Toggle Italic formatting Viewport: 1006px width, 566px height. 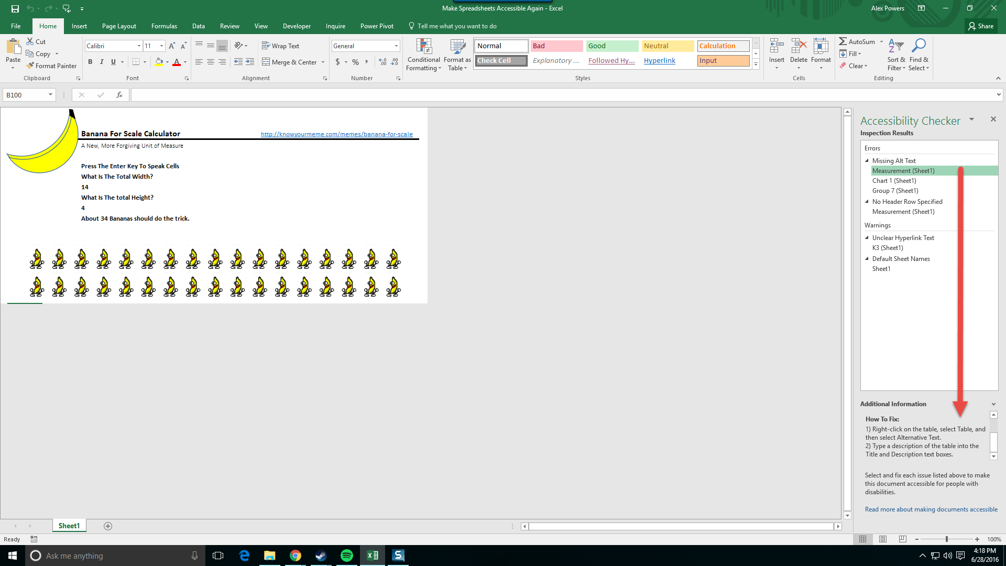[102, 62]
